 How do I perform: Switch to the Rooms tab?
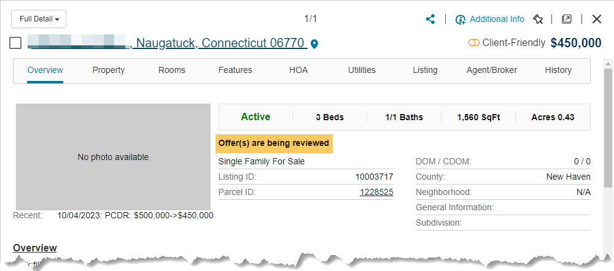(x=172, y=70)
